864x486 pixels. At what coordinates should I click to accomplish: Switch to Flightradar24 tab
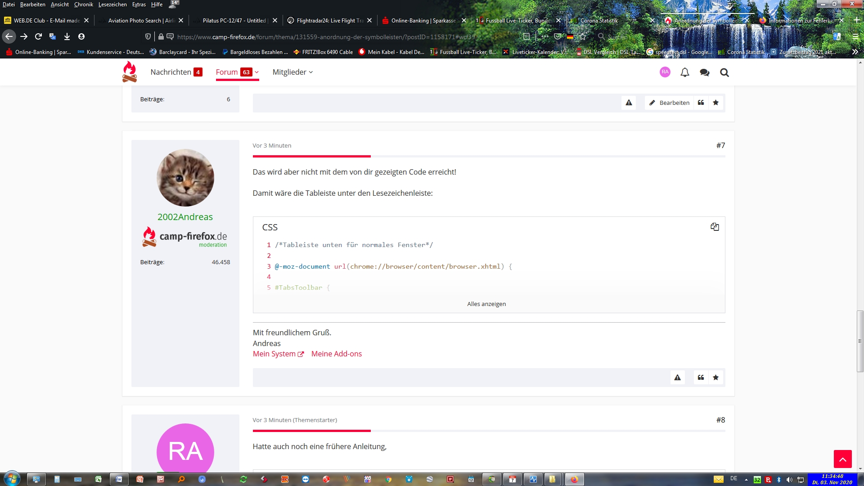point(329,21)
